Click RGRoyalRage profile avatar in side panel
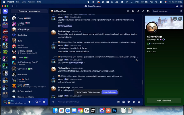 (x=152, y=28)
